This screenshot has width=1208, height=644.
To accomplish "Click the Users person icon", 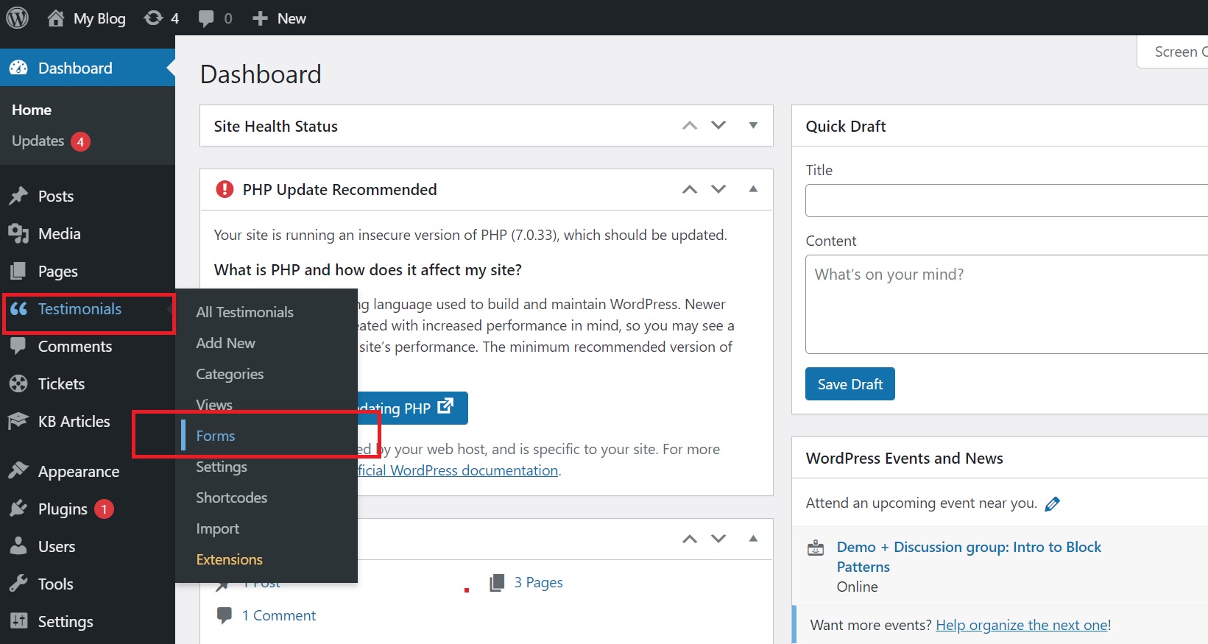I will tap(18, 546).
